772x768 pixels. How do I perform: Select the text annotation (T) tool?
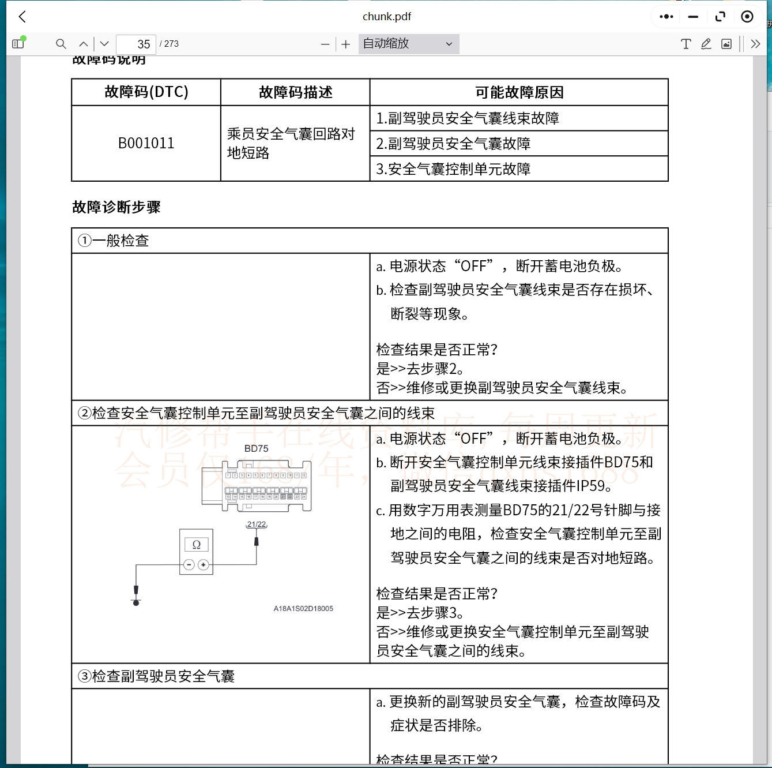coord(686,44)
